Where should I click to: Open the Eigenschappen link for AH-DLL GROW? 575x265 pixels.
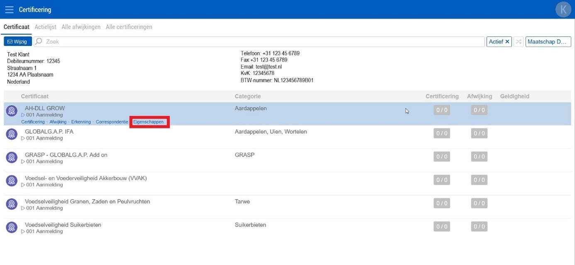pos(148,122)
